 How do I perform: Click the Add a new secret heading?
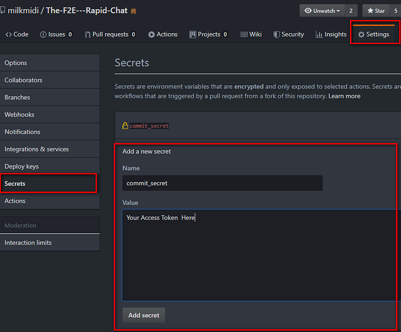(147, 151)
